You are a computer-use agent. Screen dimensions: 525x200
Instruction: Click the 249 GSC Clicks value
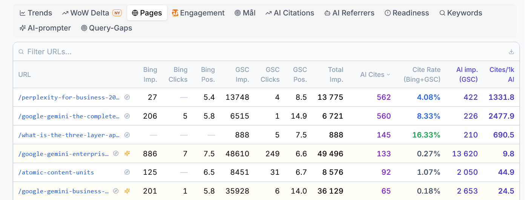pyautogui.click(x=272, y=154)
